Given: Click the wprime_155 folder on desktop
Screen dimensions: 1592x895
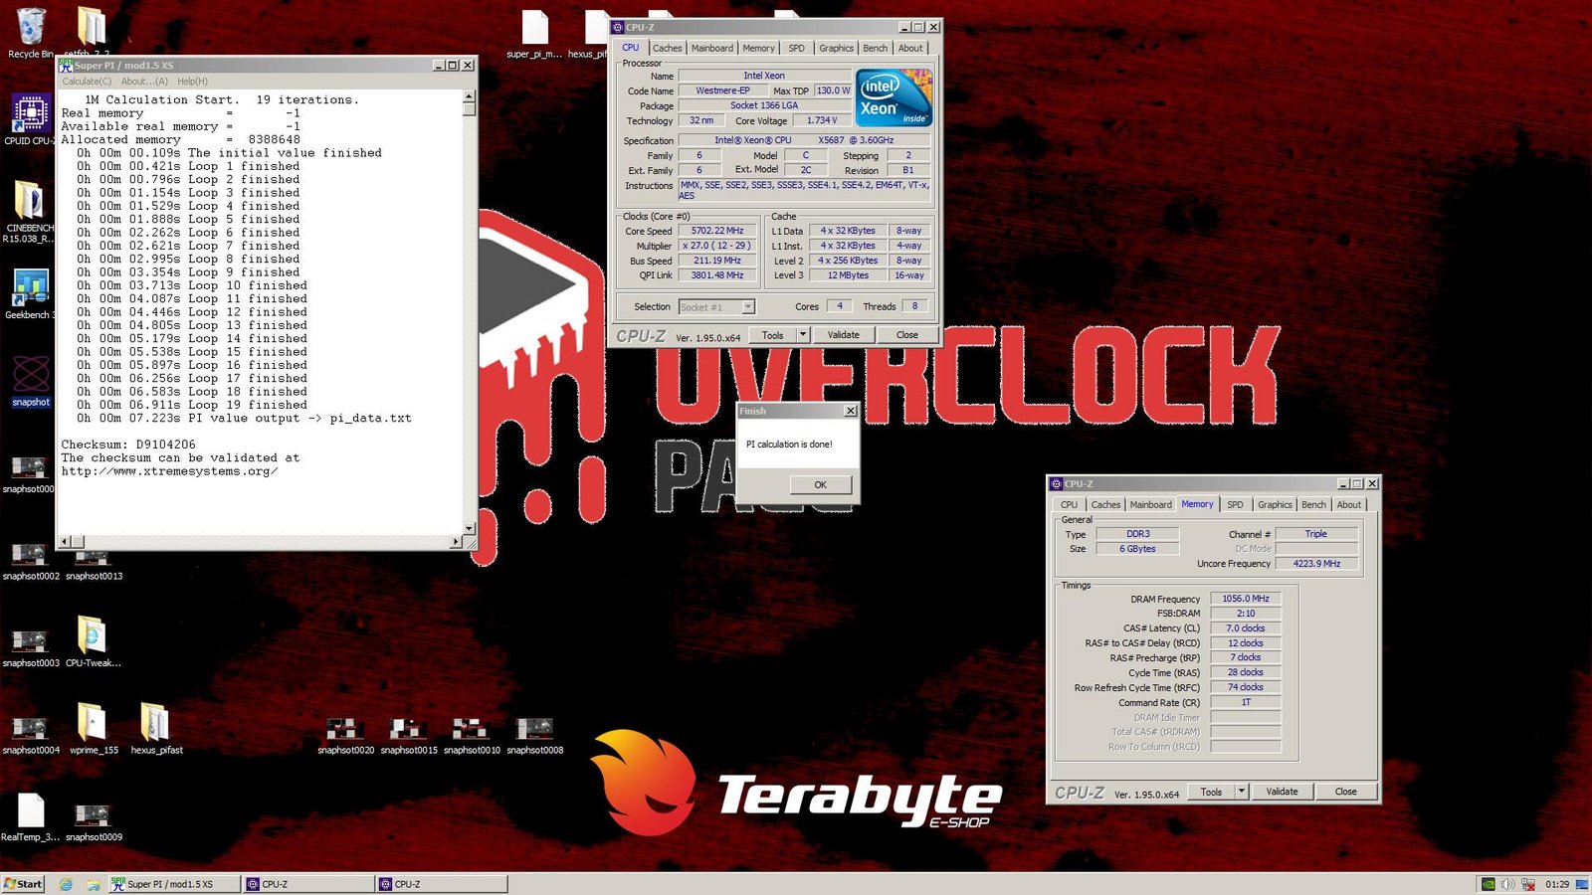Looking at the screenshot, I should tap(93, 723).
